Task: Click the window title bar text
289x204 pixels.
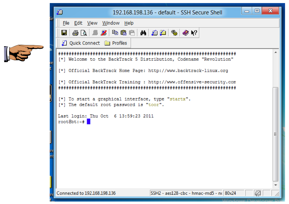Action: [167, 13]
